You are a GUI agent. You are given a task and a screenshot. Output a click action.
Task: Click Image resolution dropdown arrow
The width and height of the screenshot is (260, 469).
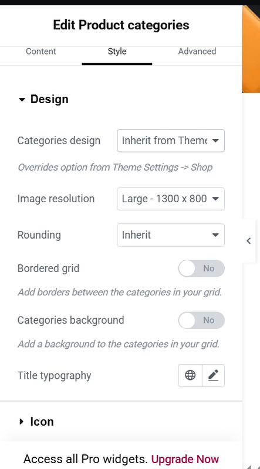pos(215,199)
